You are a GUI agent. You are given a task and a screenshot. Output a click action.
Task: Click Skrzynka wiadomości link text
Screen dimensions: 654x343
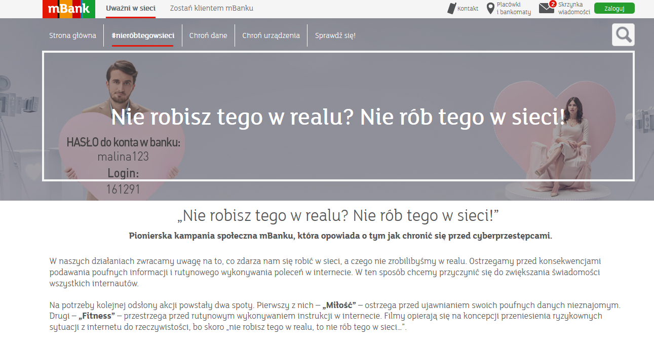tap(574, 8)
